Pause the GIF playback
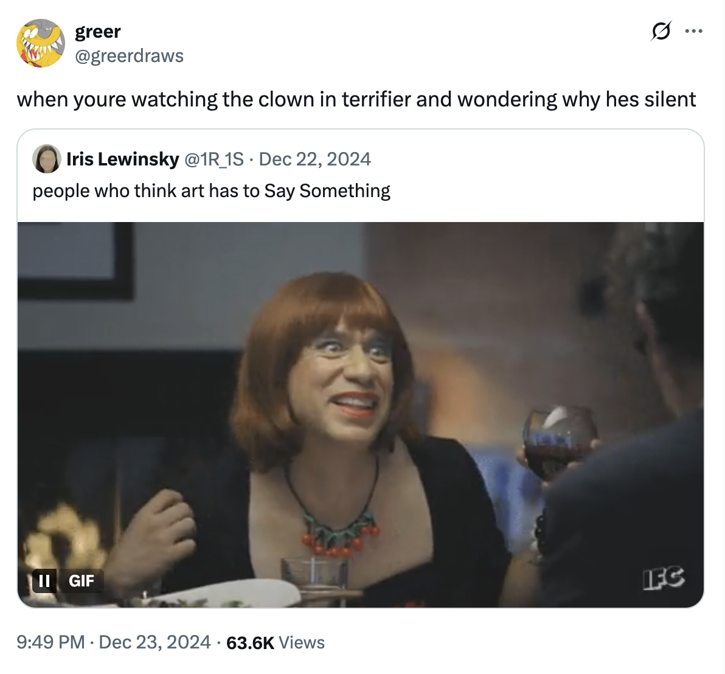The width and height of the screenshot is (725, 674). (44, 580)
